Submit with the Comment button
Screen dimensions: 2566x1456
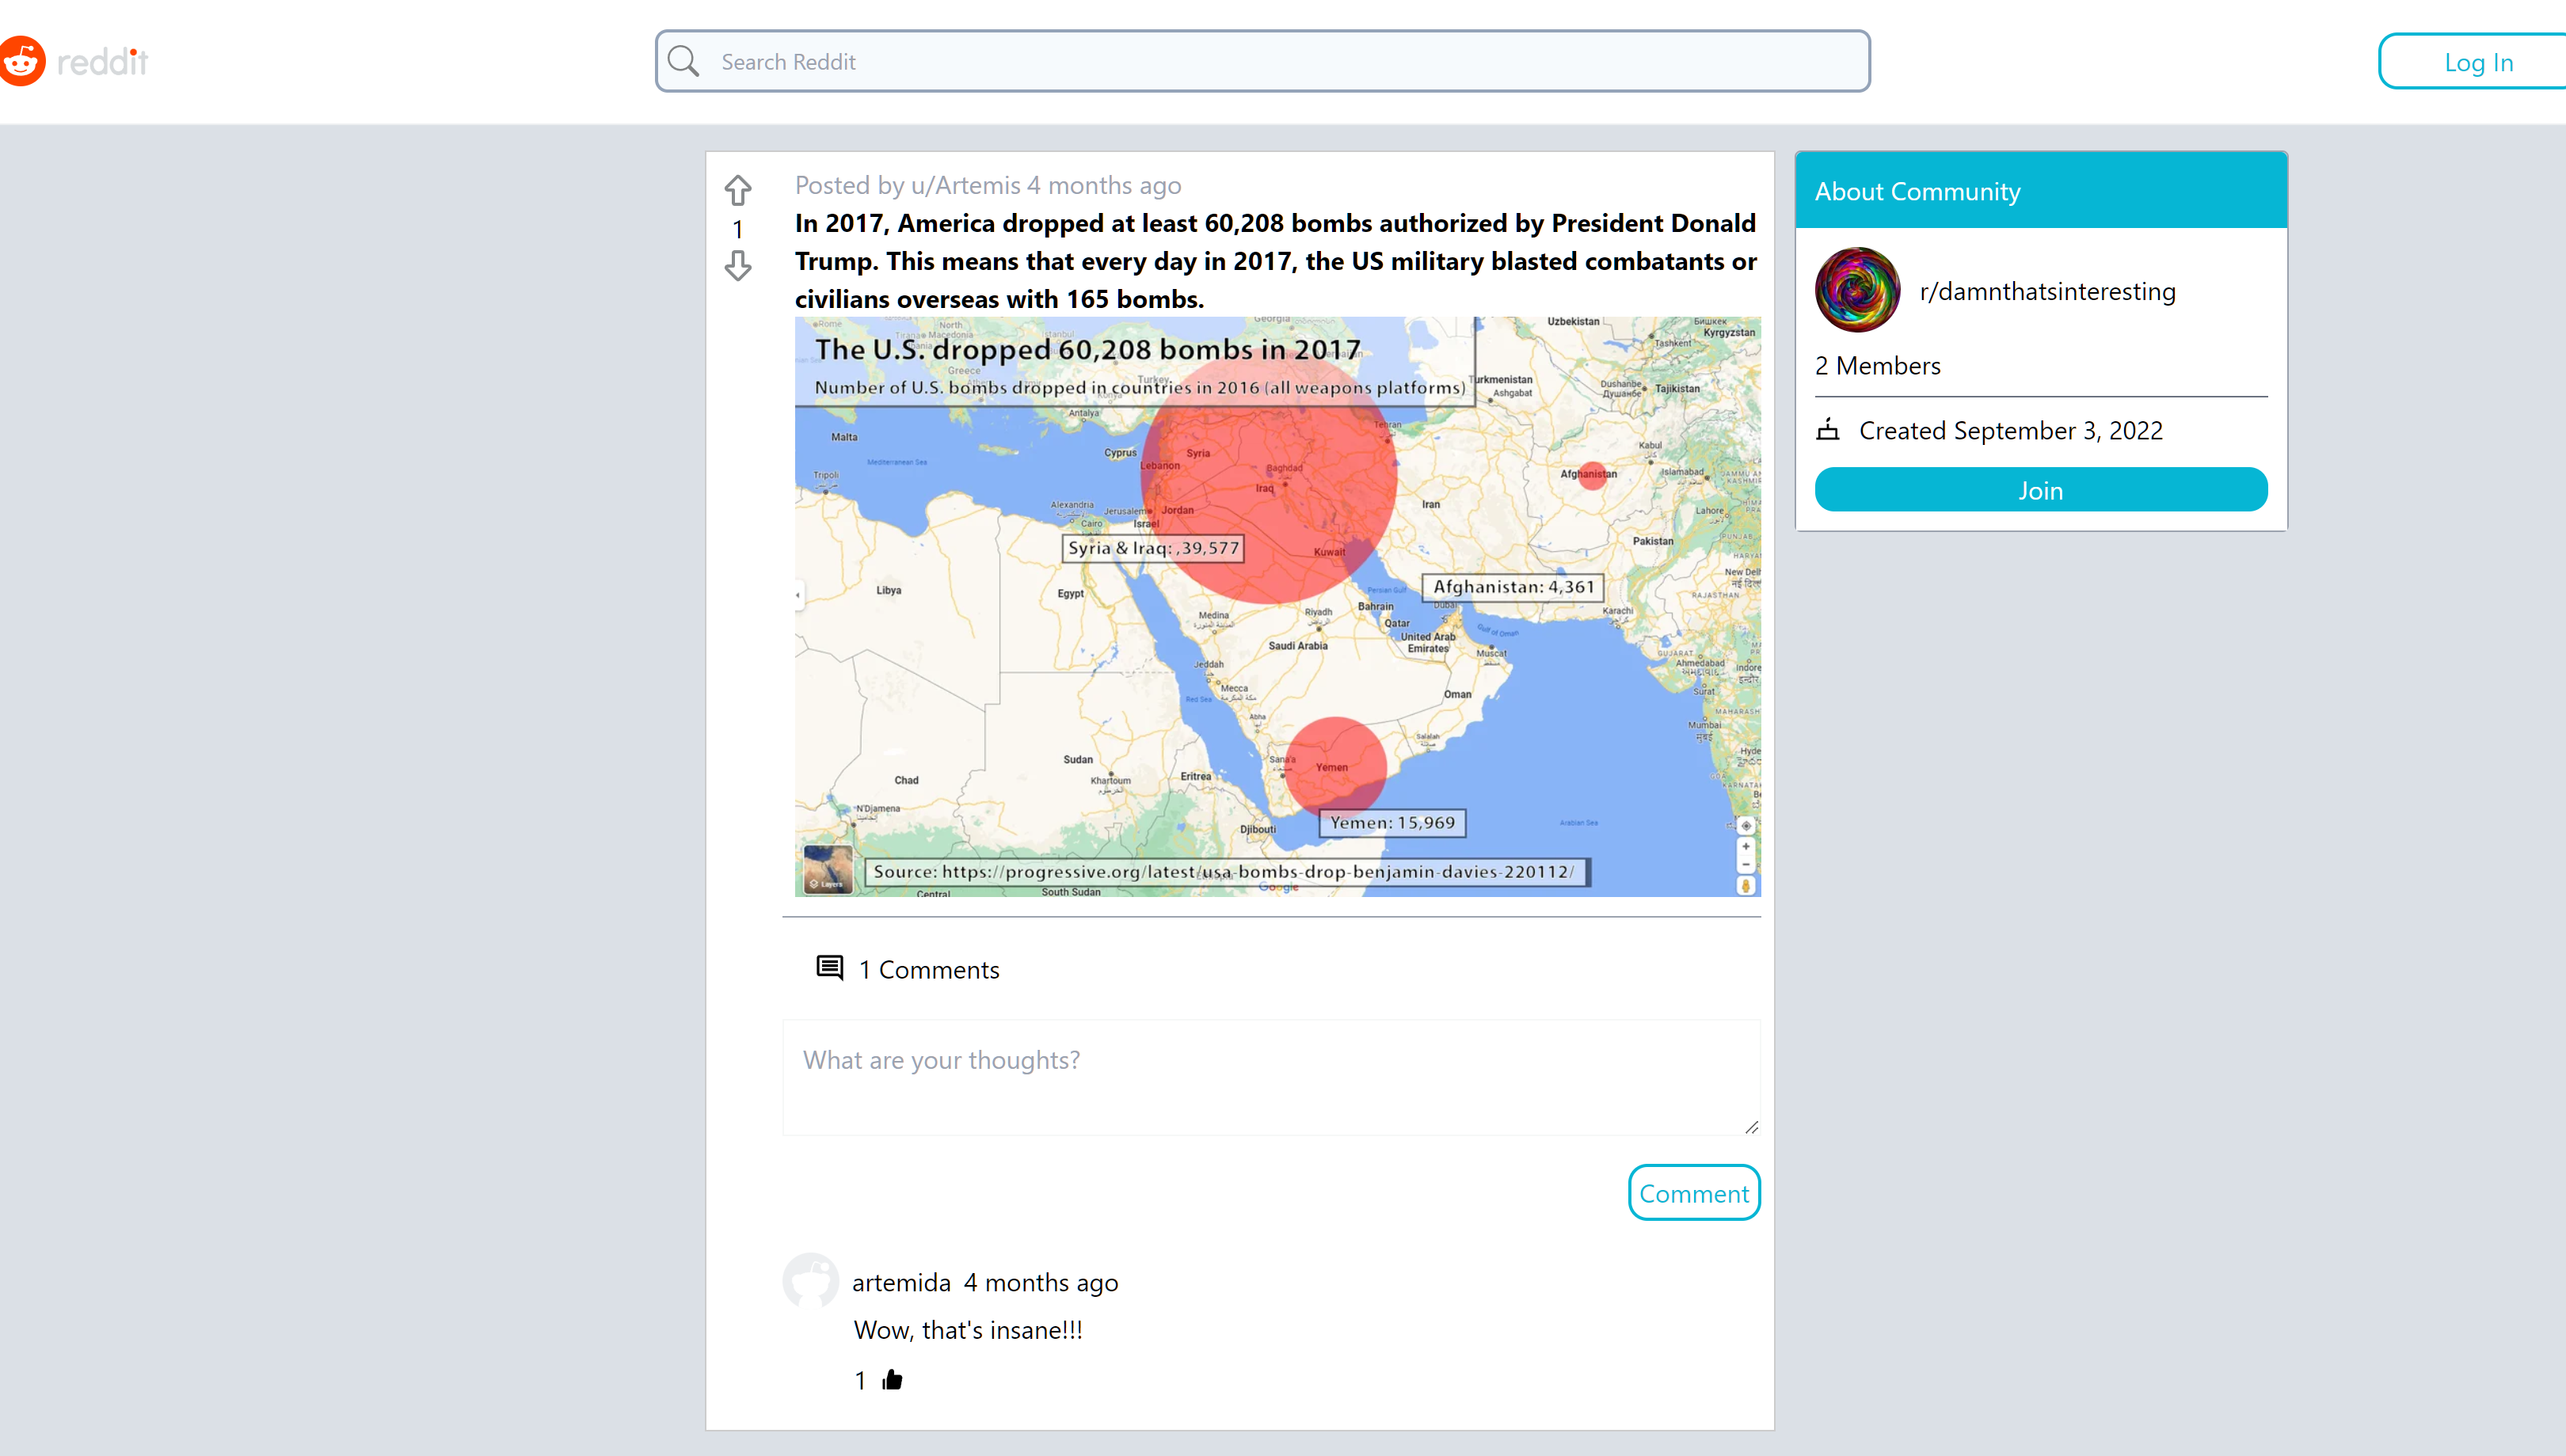click(1693, 1193)
